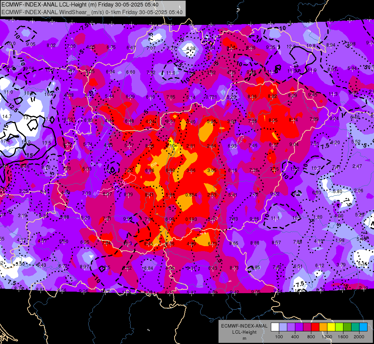This screenshot has height=344, width=374.
Task: Click the WindShear_ (m/s) 0-1km title line
Action: point(92,12)
